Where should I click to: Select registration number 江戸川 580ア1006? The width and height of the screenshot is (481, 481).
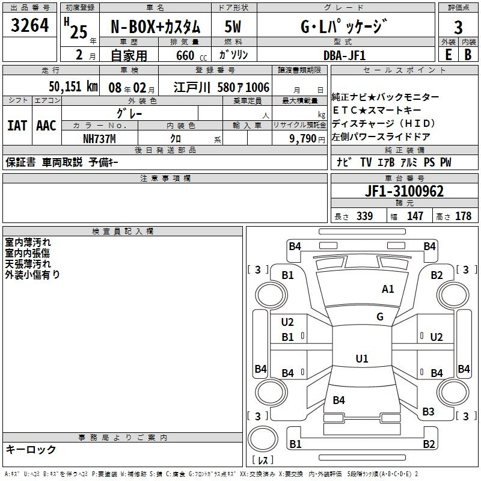click(x=221, y=87)
